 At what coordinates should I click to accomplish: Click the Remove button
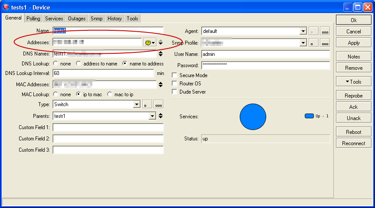pyautogui.click(x=354, y=68)
